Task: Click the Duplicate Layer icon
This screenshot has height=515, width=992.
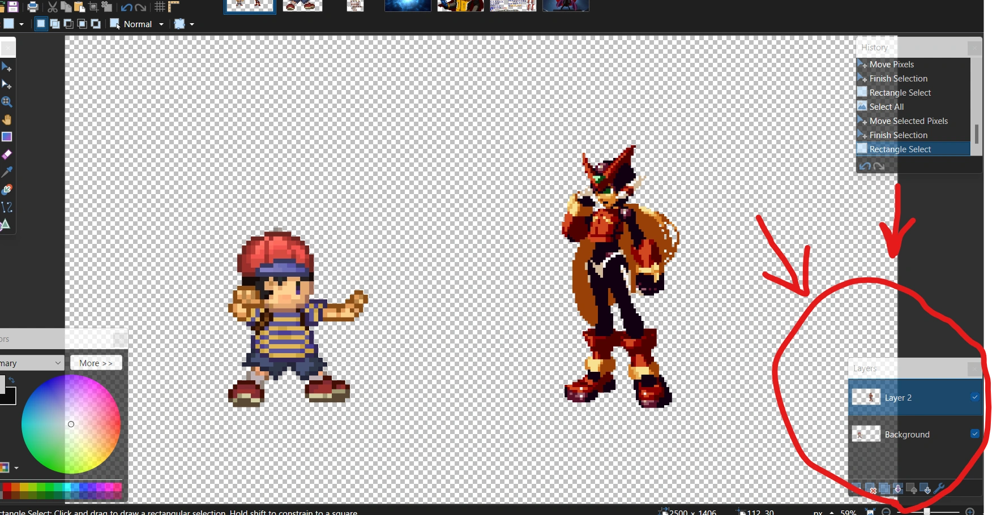Action: (884, 489)
